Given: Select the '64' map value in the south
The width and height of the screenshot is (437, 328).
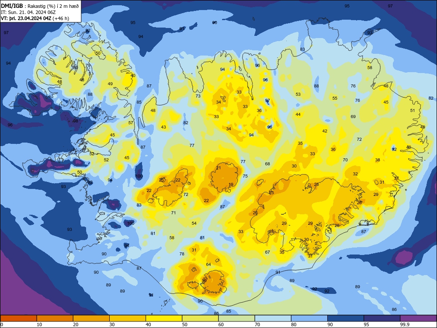Looking at the screenshot, I should [x=208, y=265].
